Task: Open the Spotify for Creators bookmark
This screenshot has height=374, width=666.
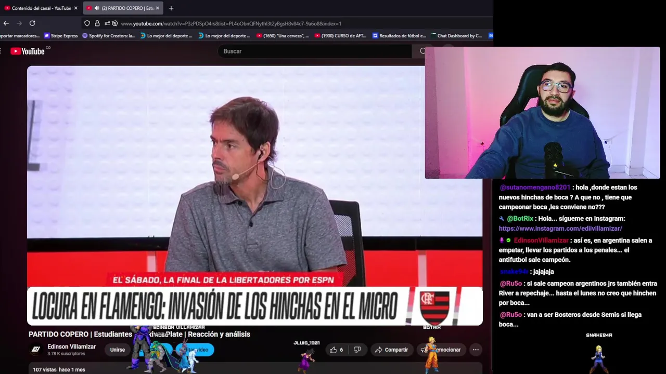Action: [109, 36]
